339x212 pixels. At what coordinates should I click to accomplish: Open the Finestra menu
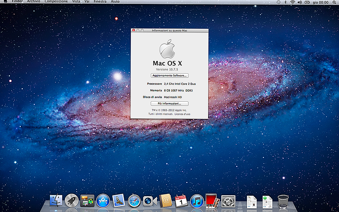[x=100, y=1]
